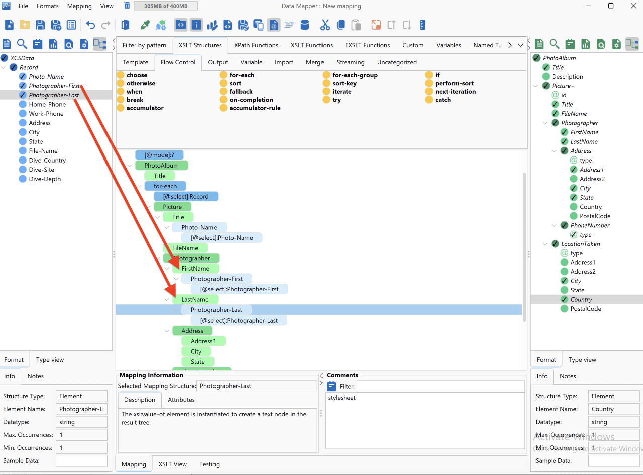Click the bar-chart feather icon in the toolbar
The width and height of the screenshot is (643, 475).
tap(212, 25)
